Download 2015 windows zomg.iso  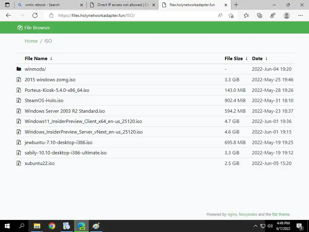coord(50,79)
